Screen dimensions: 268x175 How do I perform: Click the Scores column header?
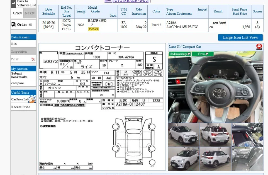click(257, 12)
